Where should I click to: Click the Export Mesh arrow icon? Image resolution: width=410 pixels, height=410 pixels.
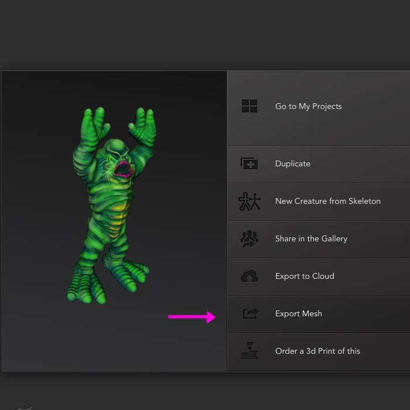click(x=250, y=314)
